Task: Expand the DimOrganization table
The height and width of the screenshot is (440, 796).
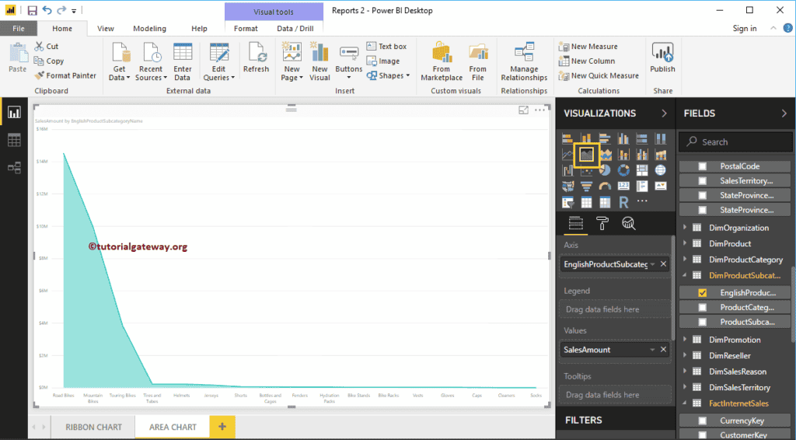Action: 685,227
